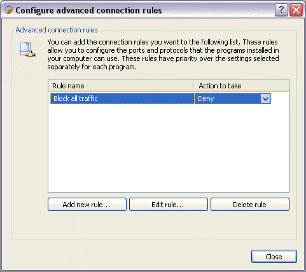Close dialog using the red X icon
The image size is (306, 272).
pyautogui.click(x=296, y=10)
